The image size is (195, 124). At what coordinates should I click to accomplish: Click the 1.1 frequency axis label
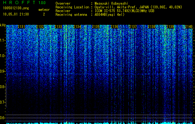[2, 40]
